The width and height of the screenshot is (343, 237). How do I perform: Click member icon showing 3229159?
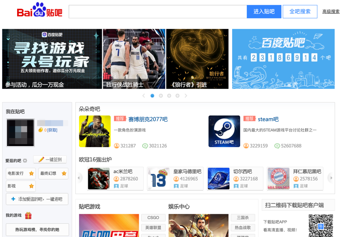tap(246, 146)
